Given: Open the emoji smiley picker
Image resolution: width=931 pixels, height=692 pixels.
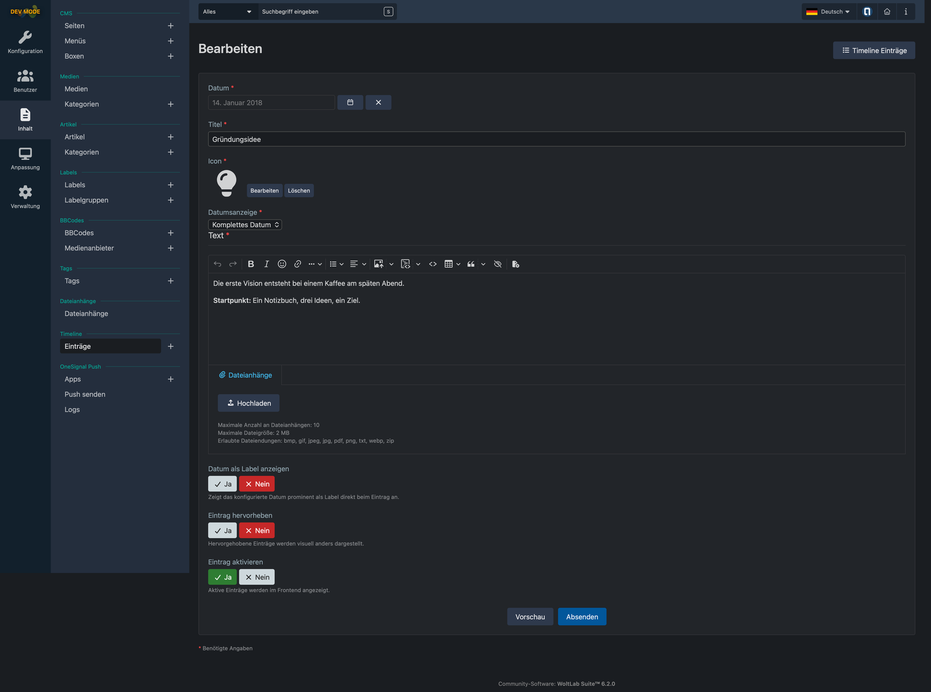Looking at the screenshot, I should tap(282, 264).
